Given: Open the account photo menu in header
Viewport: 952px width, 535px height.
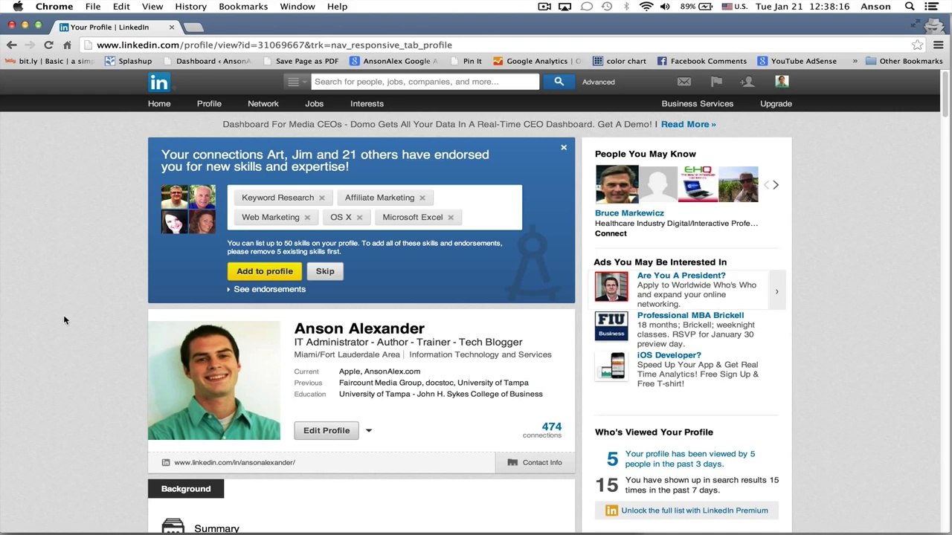Looking at the screenshot, I should [x=782, y=81].
